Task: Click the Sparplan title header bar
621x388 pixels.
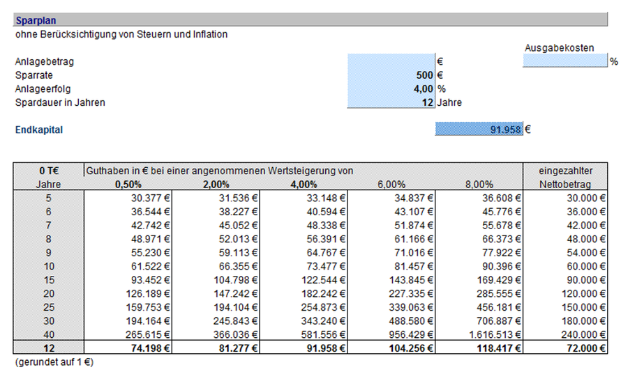Action: 310,21
